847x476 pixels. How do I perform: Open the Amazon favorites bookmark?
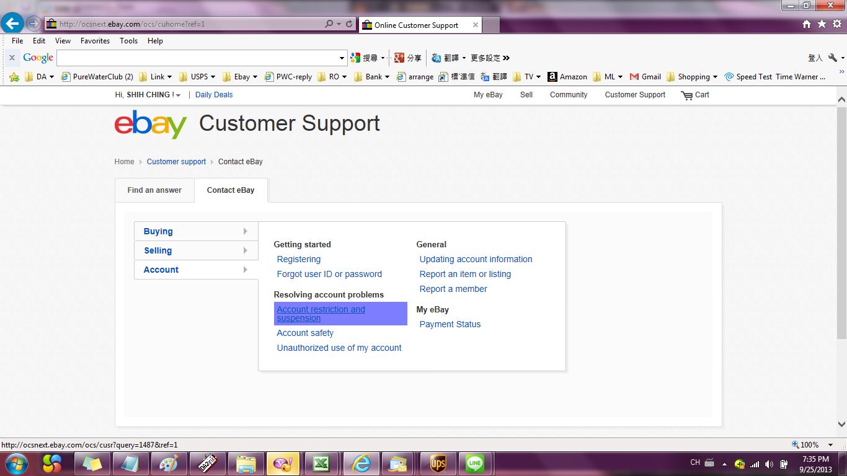tap(567, 77)
